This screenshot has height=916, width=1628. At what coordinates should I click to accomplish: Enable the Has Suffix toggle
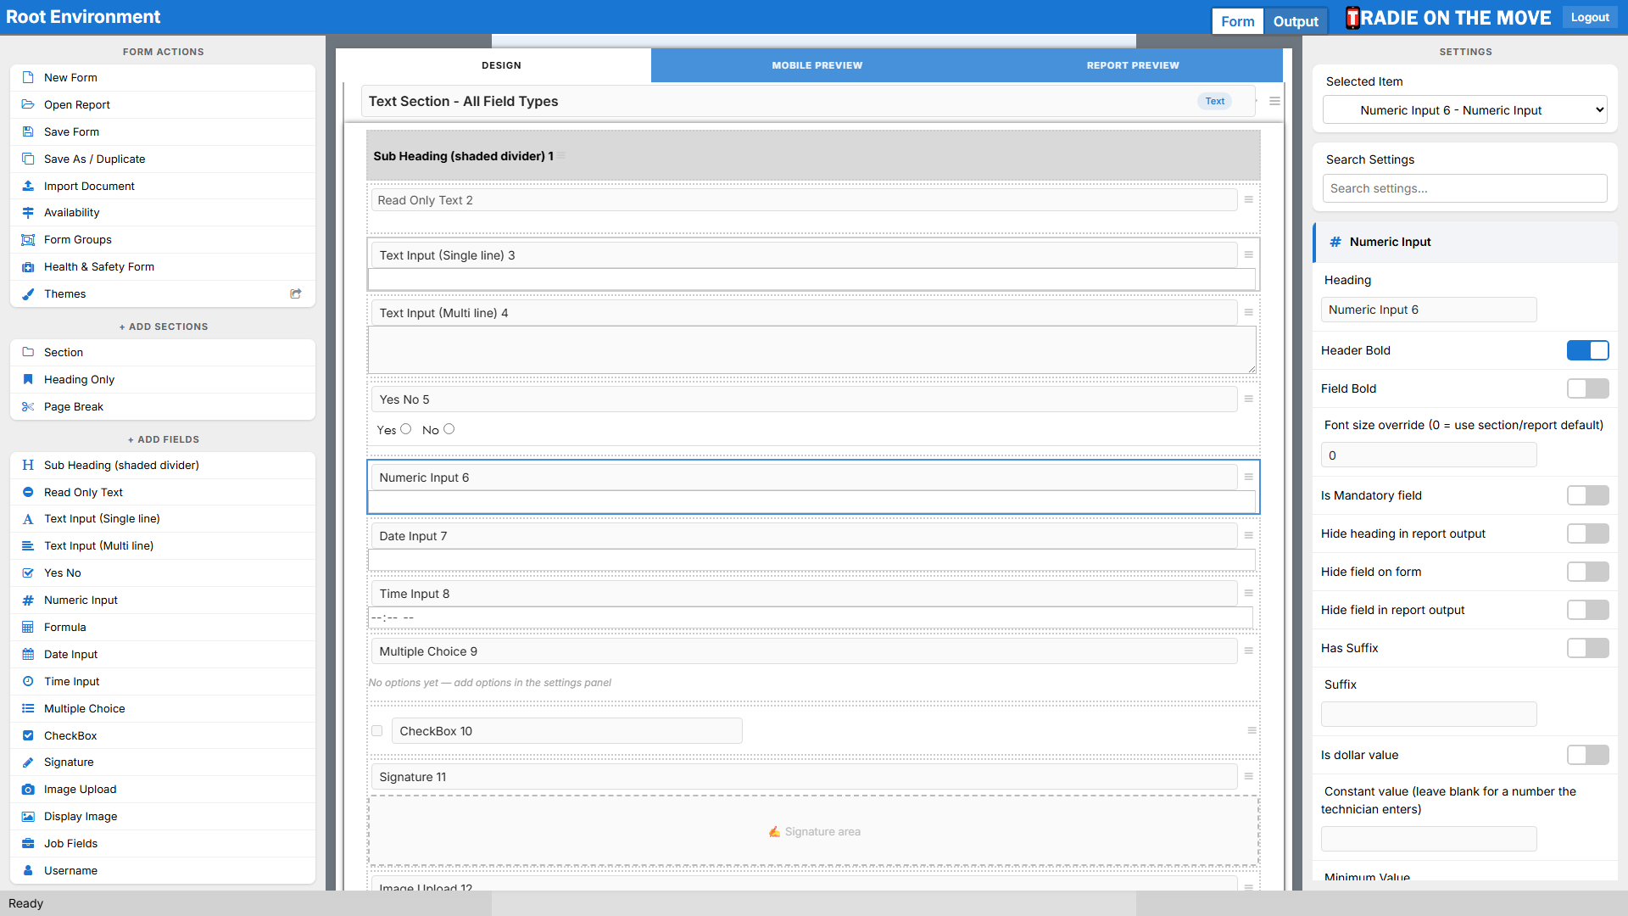(1587, 648)
